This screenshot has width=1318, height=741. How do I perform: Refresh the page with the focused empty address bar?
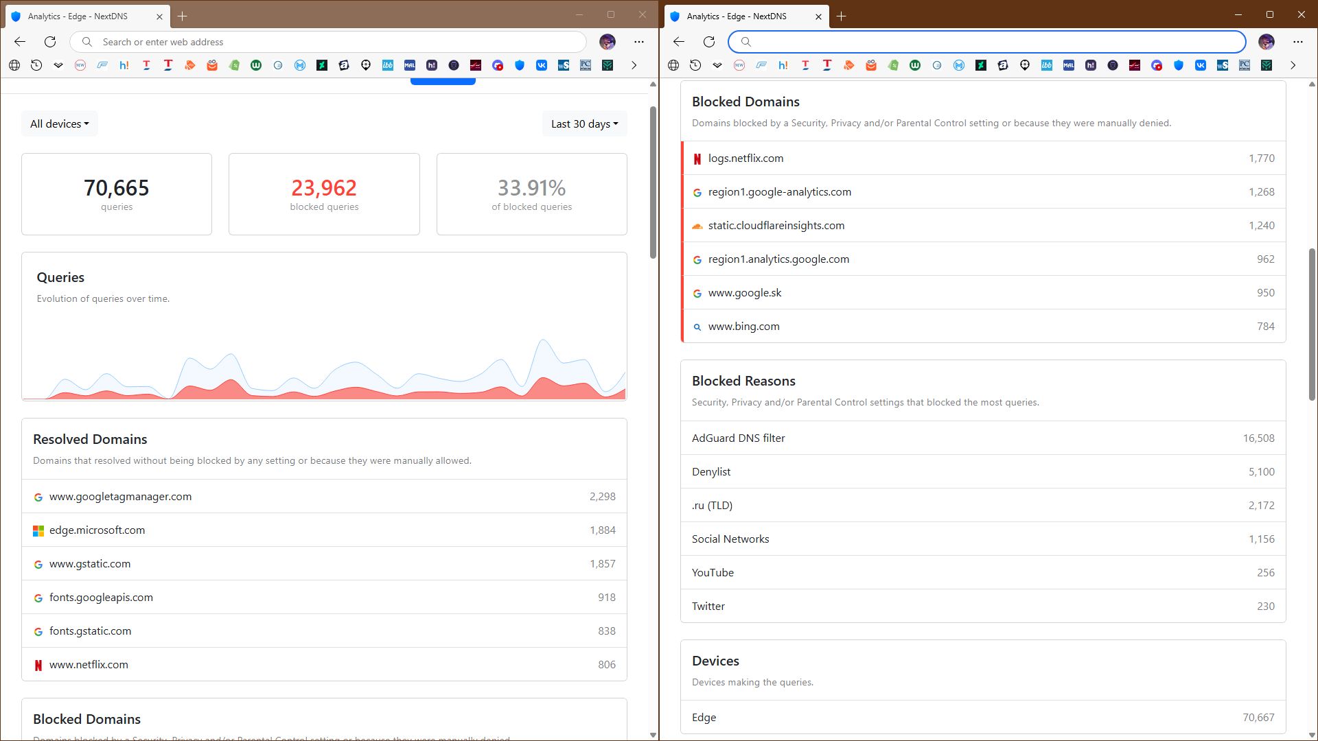(709, 42)
